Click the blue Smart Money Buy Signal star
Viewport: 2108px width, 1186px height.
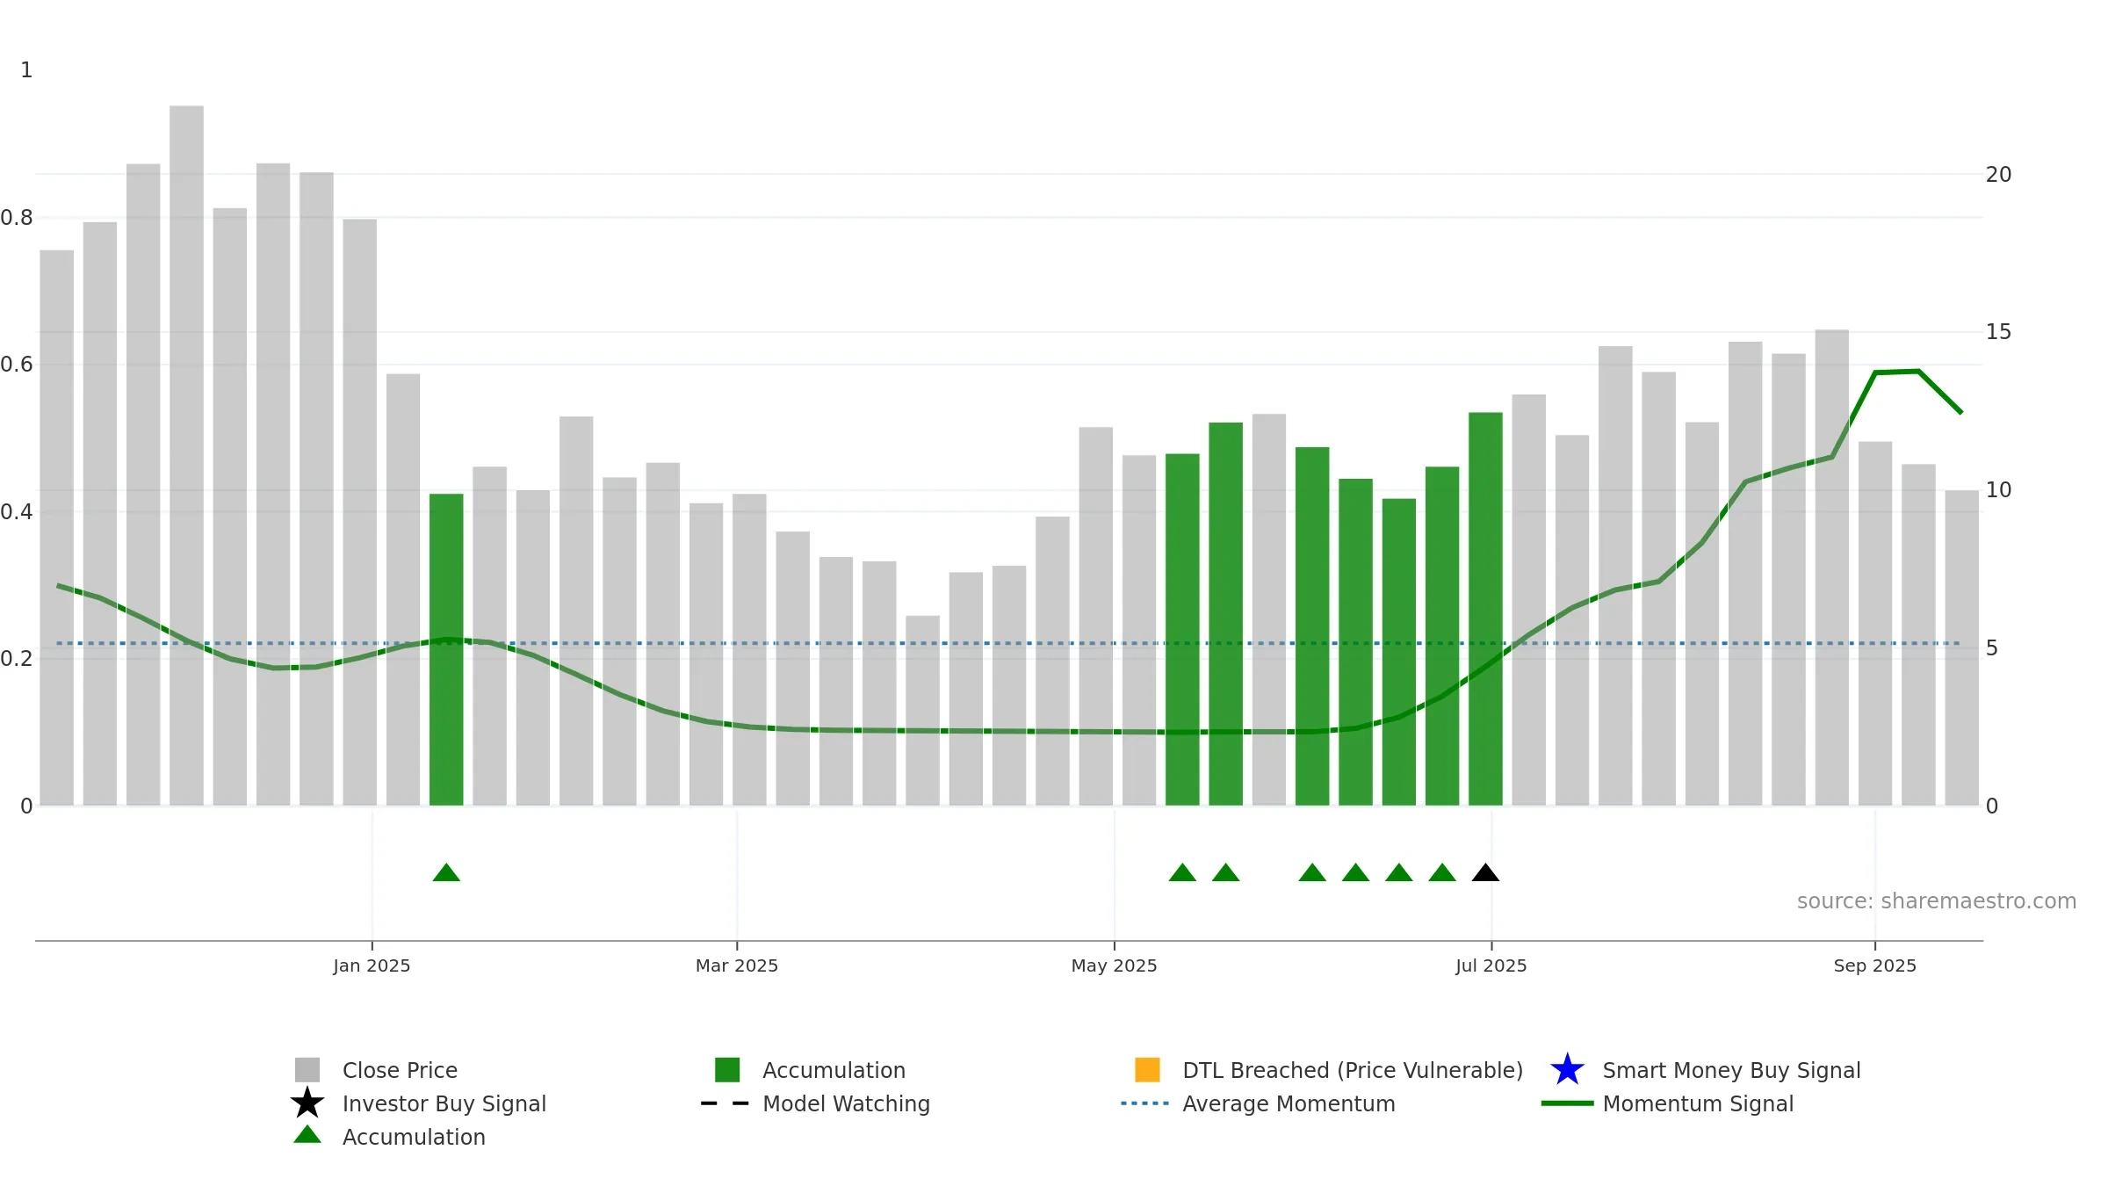point(1567,1070)
